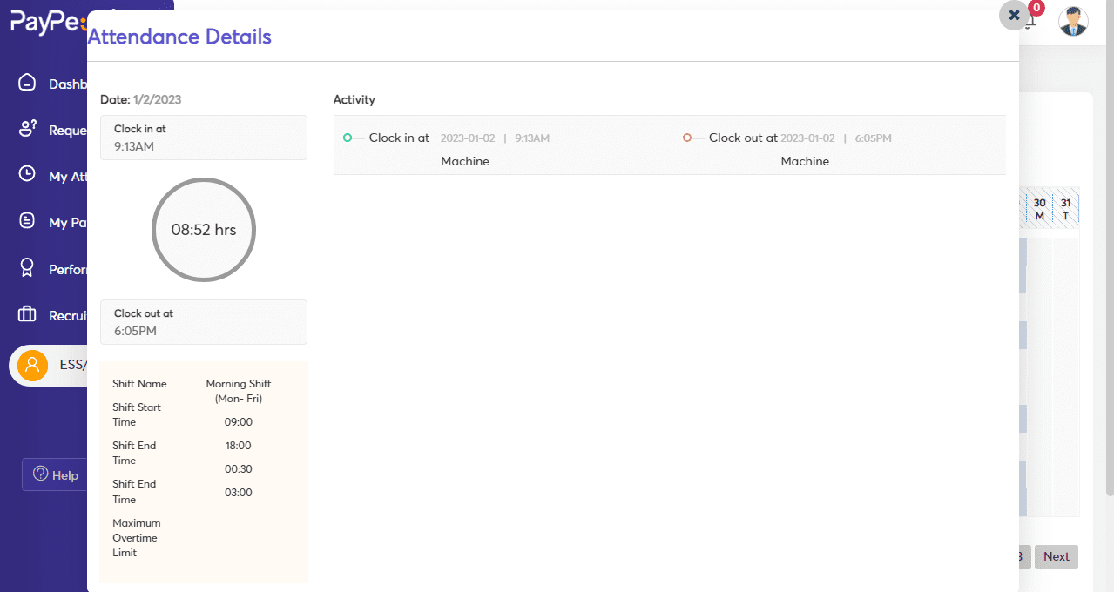Click the Maximum Overtime Limit label
The width and height of the screenshot is (1114, 592).
(137, 538)
